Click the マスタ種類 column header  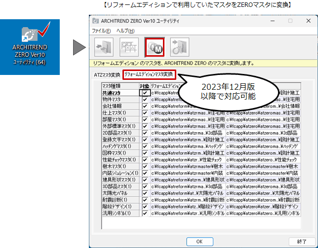120,86
